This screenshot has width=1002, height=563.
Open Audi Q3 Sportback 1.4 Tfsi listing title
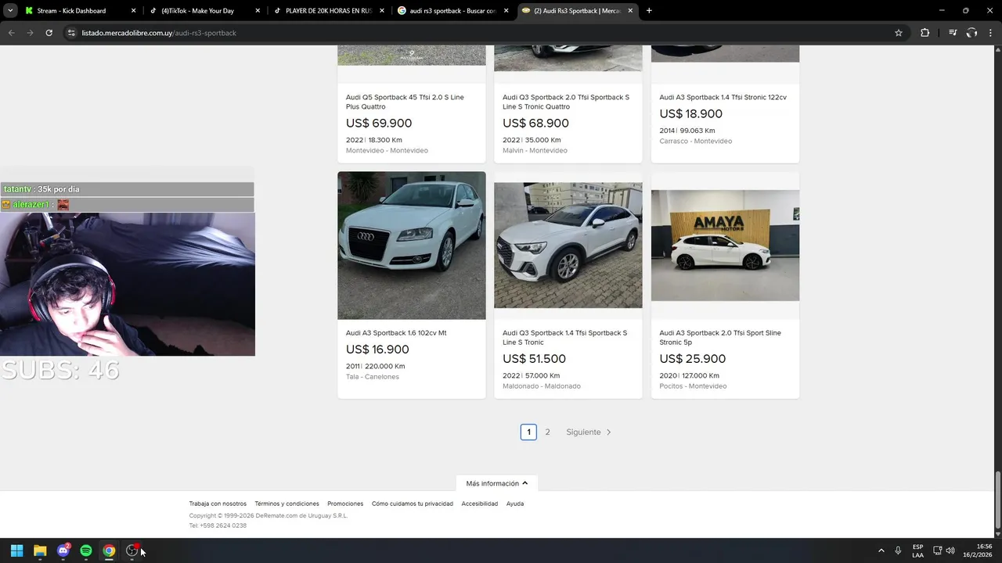click(564, 338)
